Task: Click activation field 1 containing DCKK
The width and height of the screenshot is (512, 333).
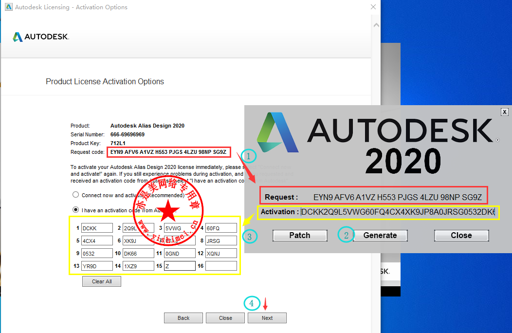Action: click(x=97, y=228)
